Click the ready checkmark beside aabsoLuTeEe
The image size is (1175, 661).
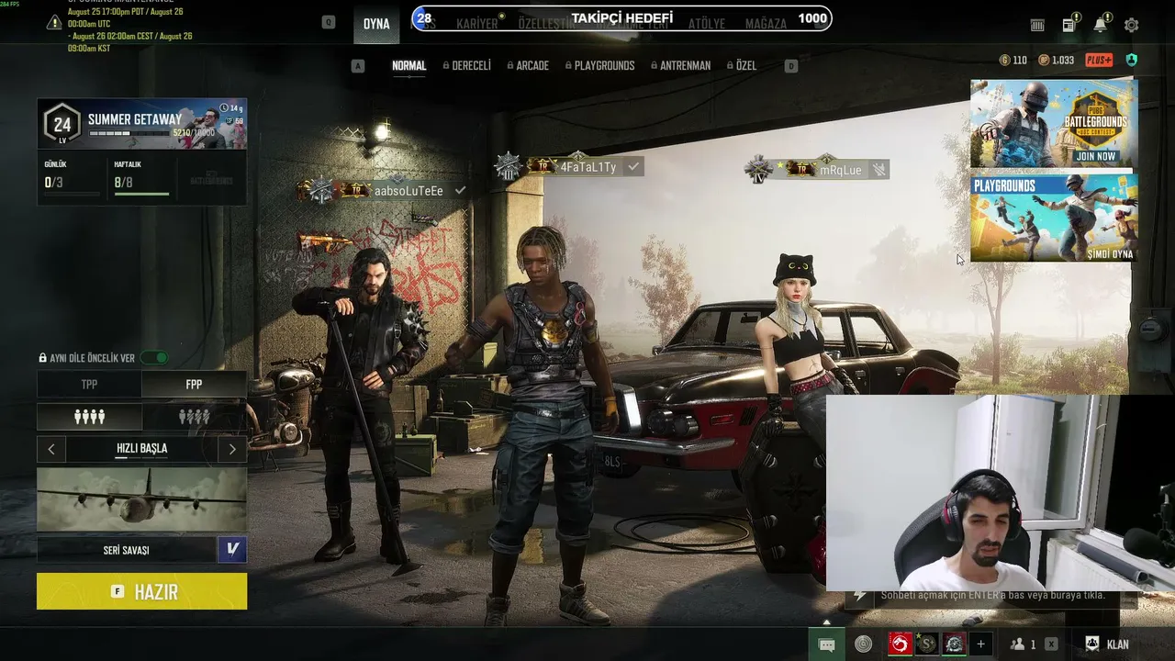[x=461, y=190]
